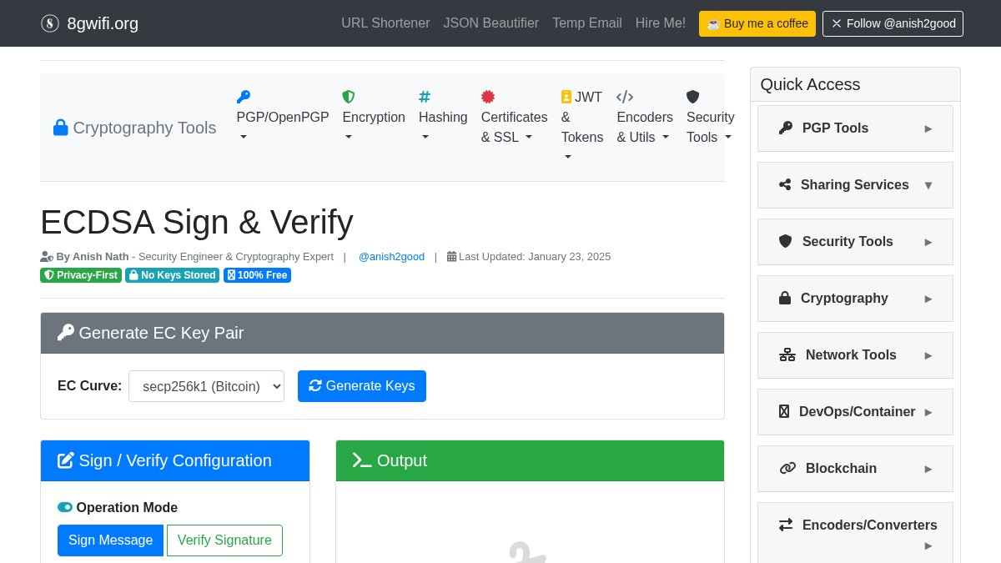Collapse Sharing Services section

[855, 185]
